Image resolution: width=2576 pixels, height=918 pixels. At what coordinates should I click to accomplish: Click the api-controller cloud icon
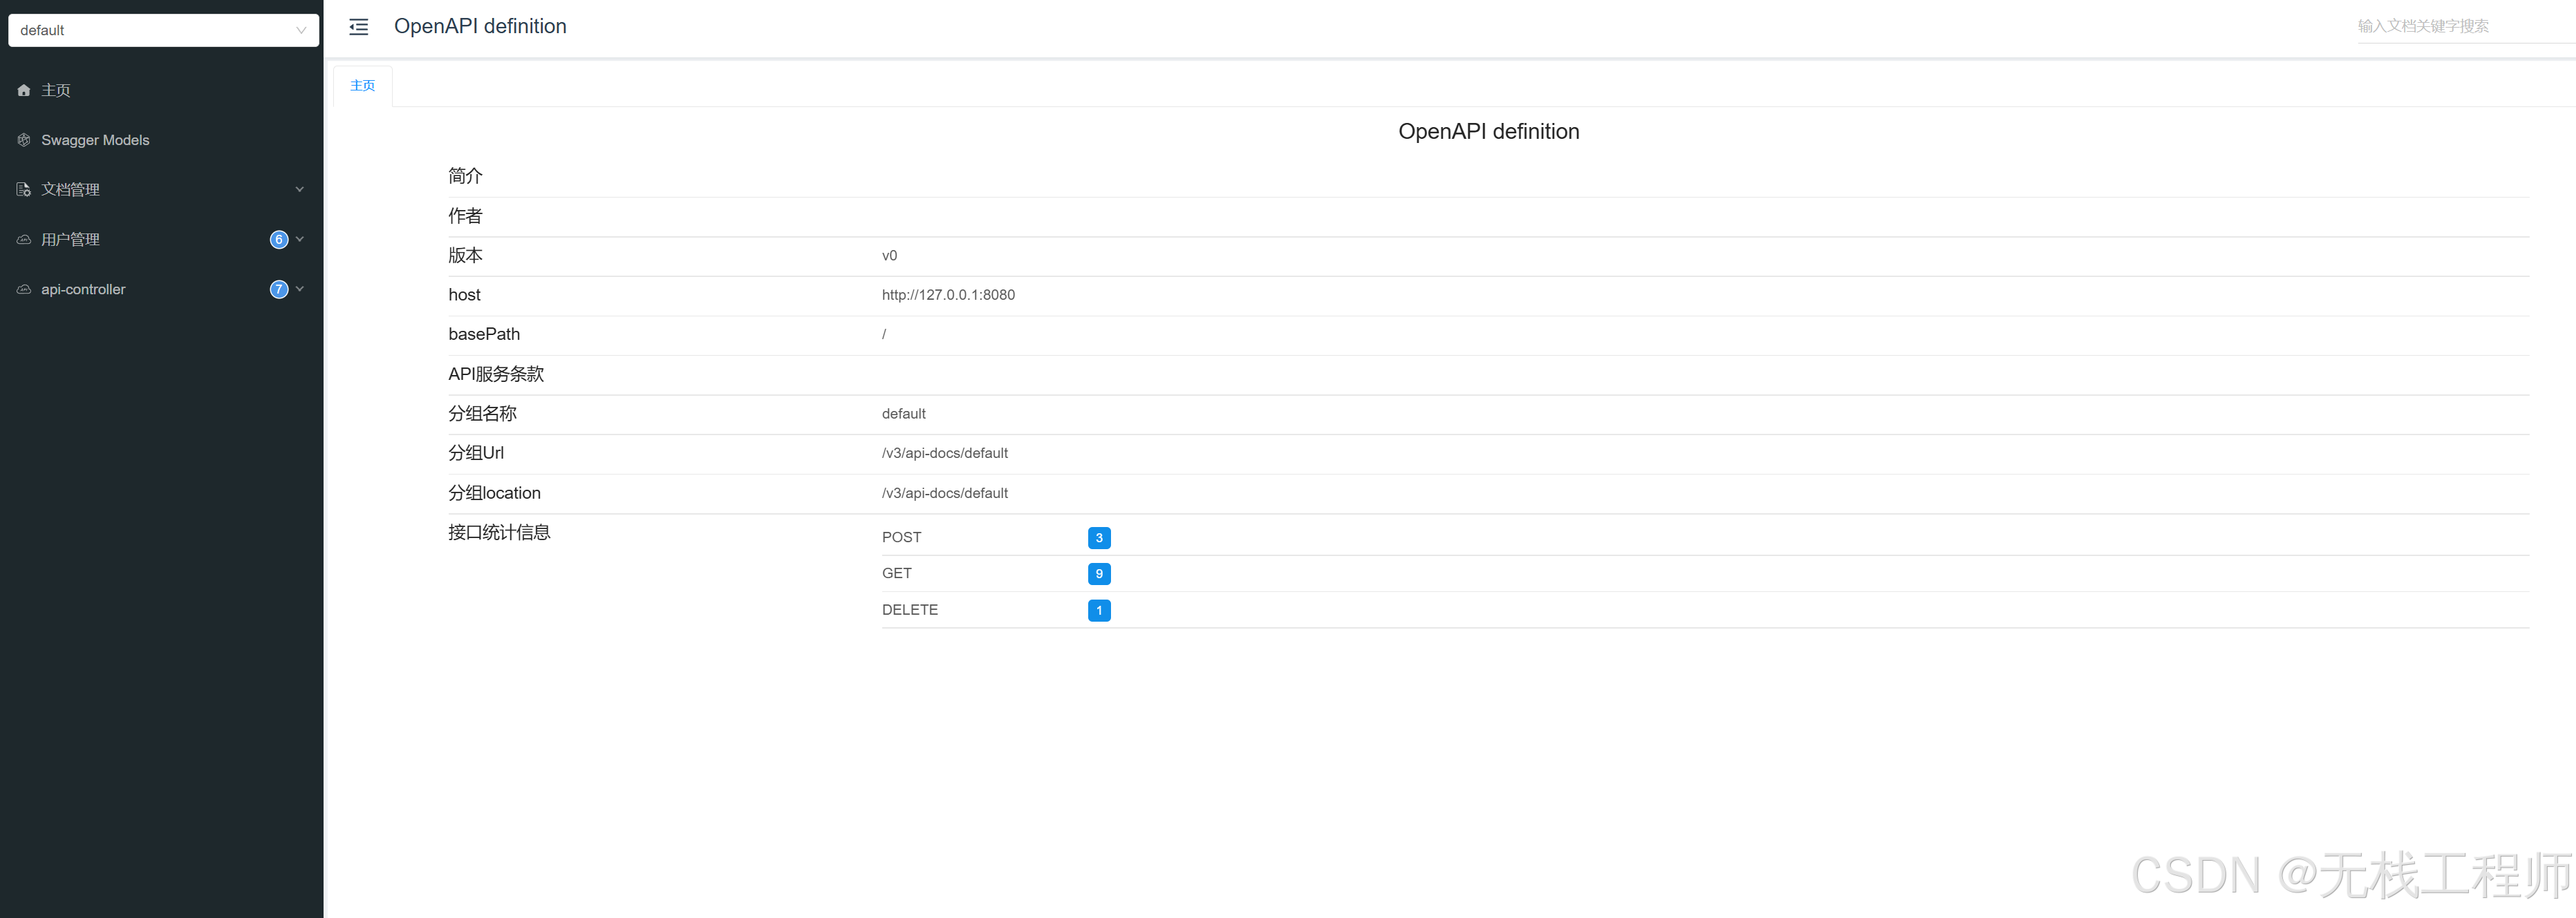[24, 289]
